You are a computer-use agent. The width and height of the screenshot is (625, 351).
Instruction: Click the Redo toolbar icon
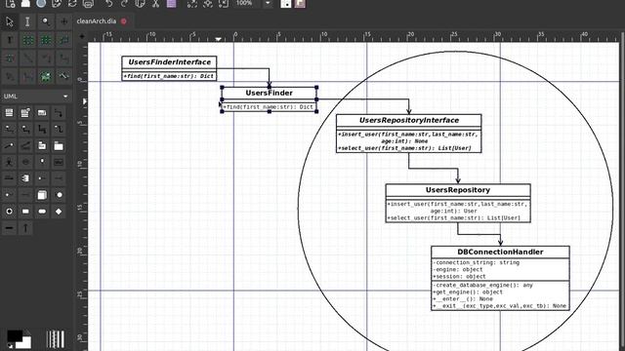pos(124,4)
